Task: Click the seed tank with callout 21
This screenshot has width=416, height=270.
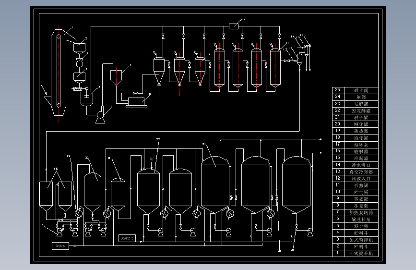Action: [x=118, y=194]
